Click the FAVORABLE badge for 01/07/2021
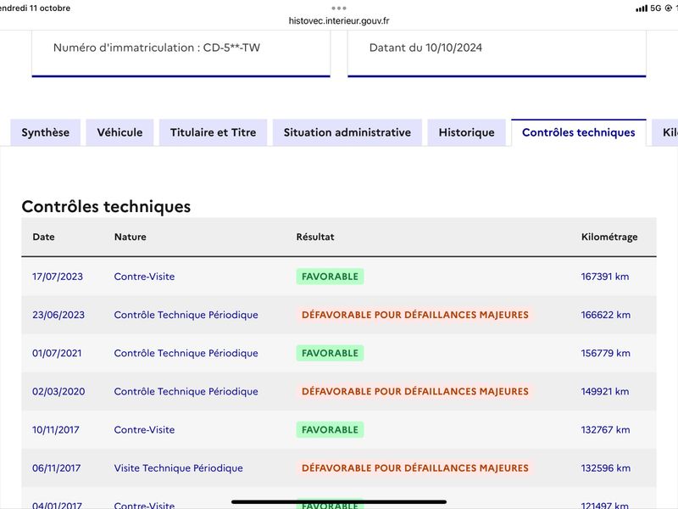Viewport: 678px width, 509px height. point(330,353)
